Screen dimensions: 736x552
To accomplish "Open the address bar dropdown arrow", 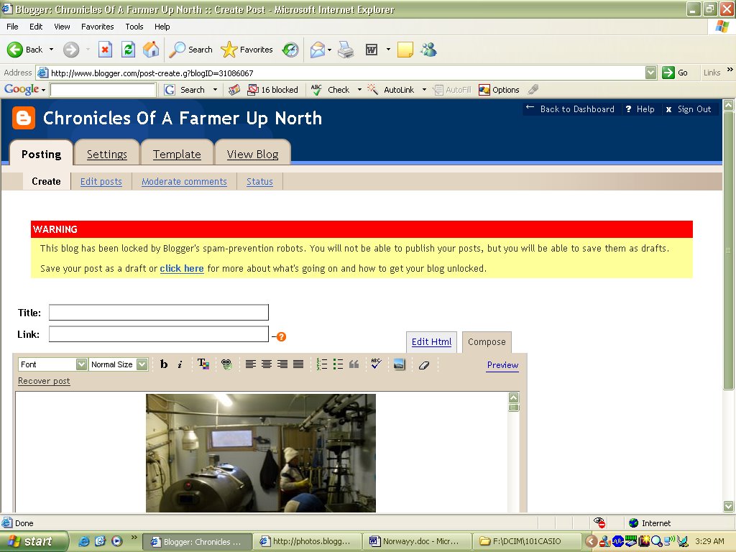I will (650, 73).
